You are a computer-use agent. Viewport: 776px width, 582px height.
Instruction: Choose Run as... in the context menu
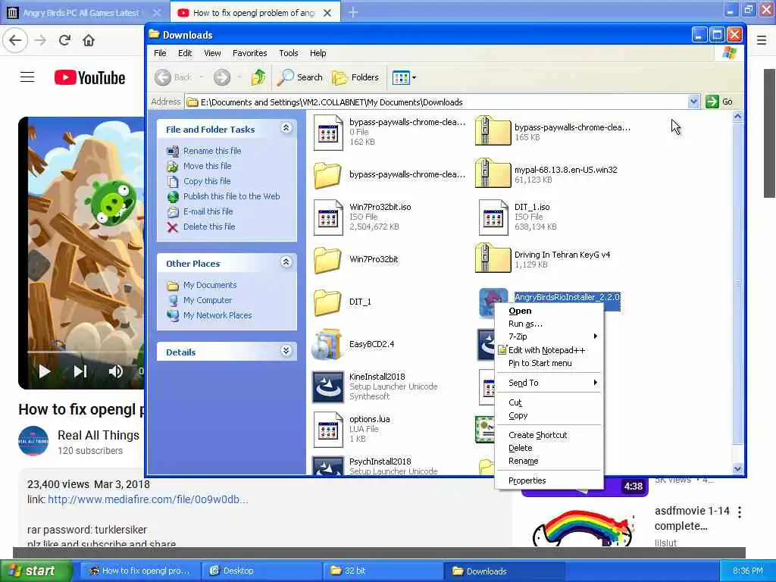[x=549, y=324]
